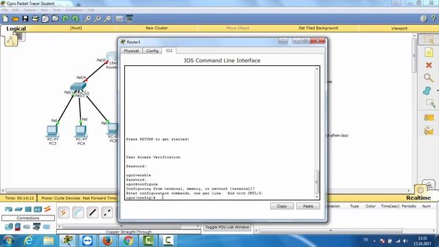Click the green Undo arrow icon
Screen dimensions: 439x247
pos(66,19)
